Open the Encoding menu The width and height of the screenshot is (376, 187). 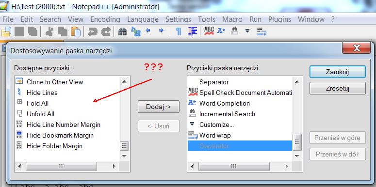tap(105, 19)
